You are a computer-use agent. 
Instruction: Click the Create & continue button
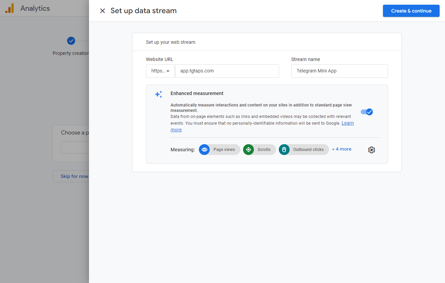(x=411, y=11)
